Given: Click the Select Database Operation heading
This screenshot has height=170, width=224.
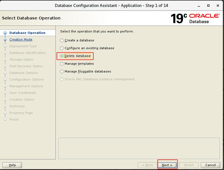Looking at the screenshot, I should [x=31, y=18].
